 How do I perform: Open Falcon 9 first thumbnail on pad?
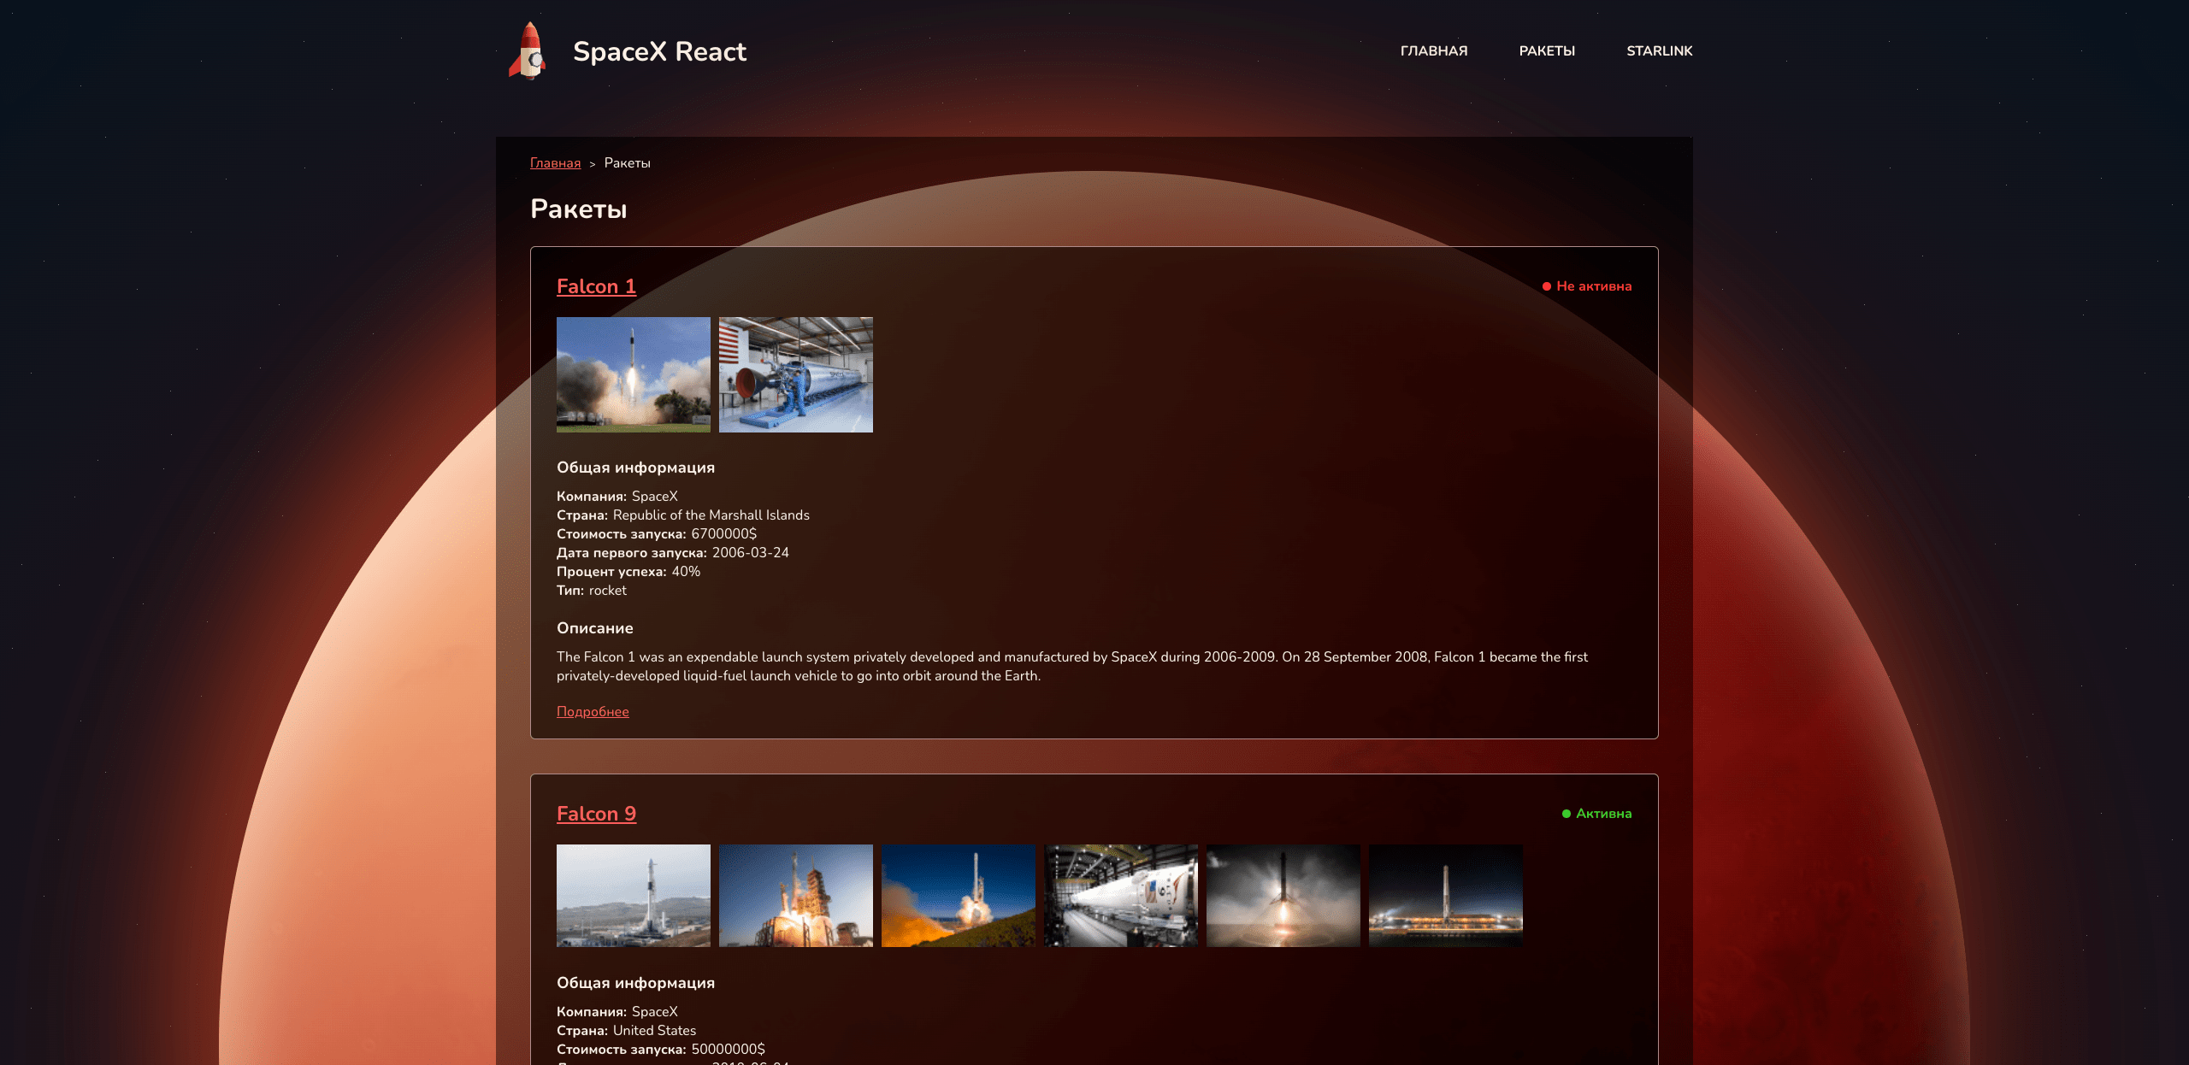point(634,896)
